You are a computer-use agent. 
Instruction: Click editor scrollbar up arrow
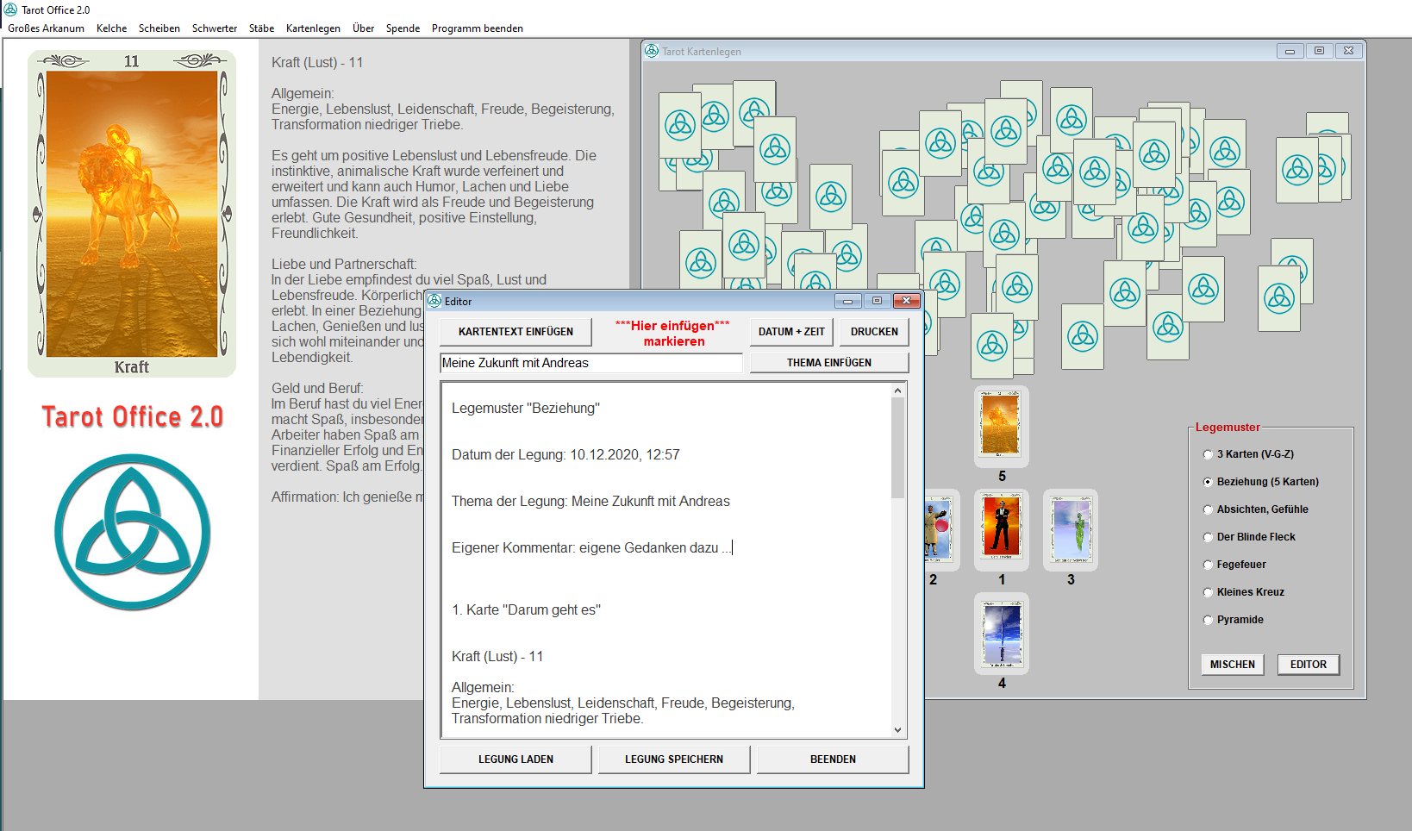tap(897, 391)
